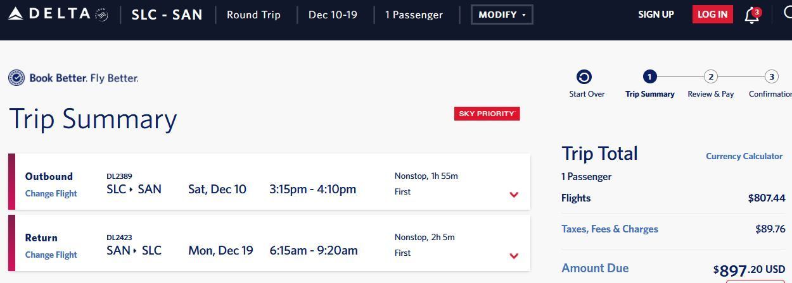Open the MODIFY dropdown
This screenshot has height=283, width=792.
point(502,15)
